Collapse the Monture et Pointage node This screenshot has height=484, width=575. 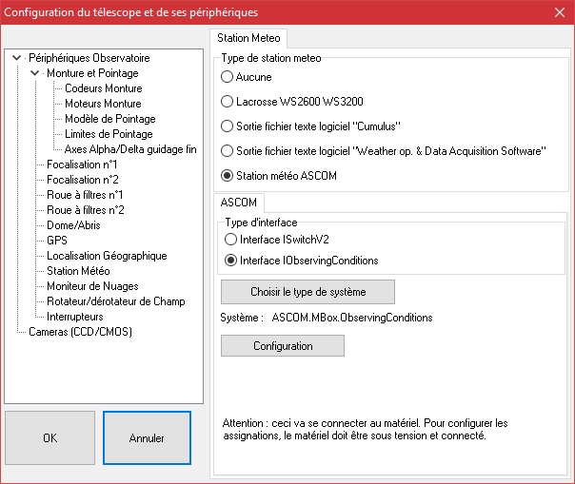point(35,73)
